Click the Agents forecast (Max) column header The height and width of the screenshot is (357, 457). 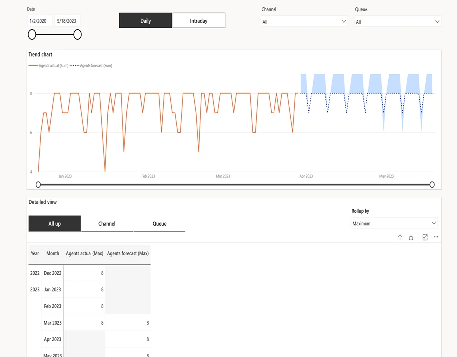[128, 253]
